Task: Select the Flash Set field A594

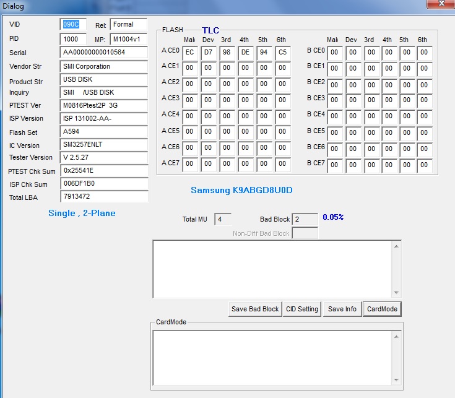Action: coord(104,131)
